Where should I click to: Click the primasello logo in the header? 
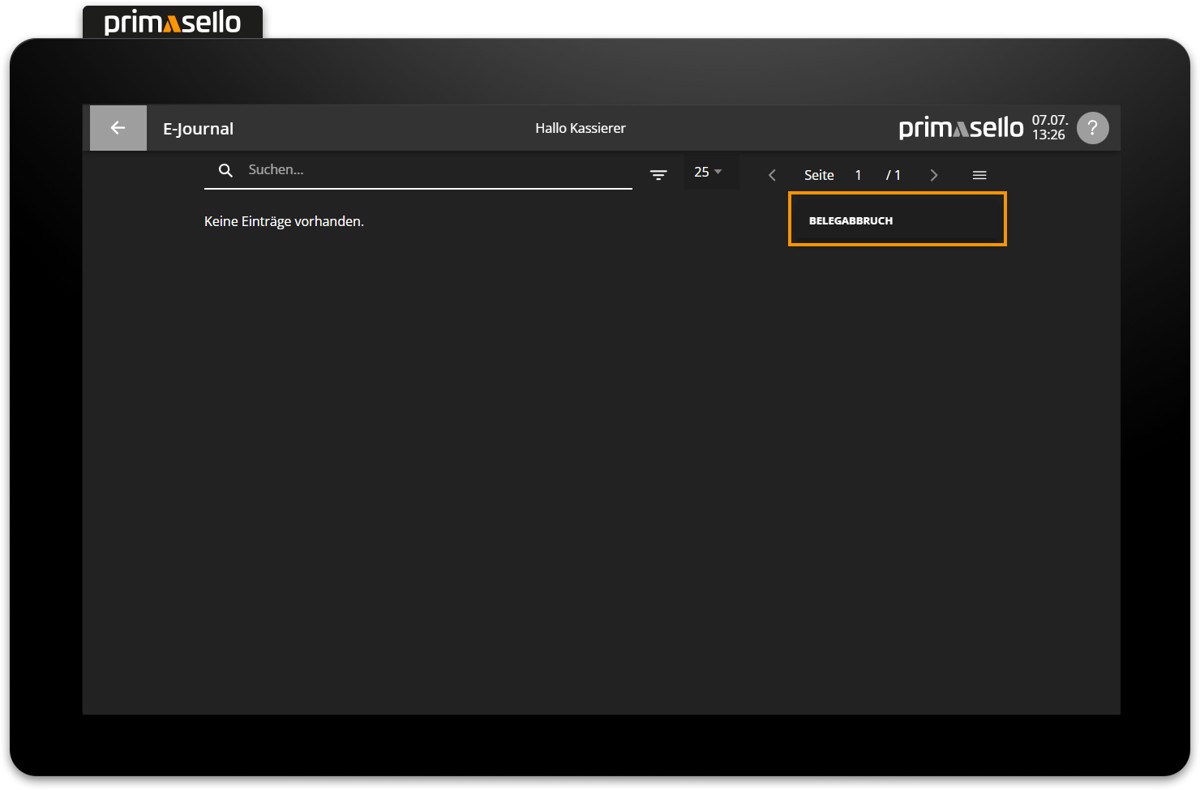[960, 127]
